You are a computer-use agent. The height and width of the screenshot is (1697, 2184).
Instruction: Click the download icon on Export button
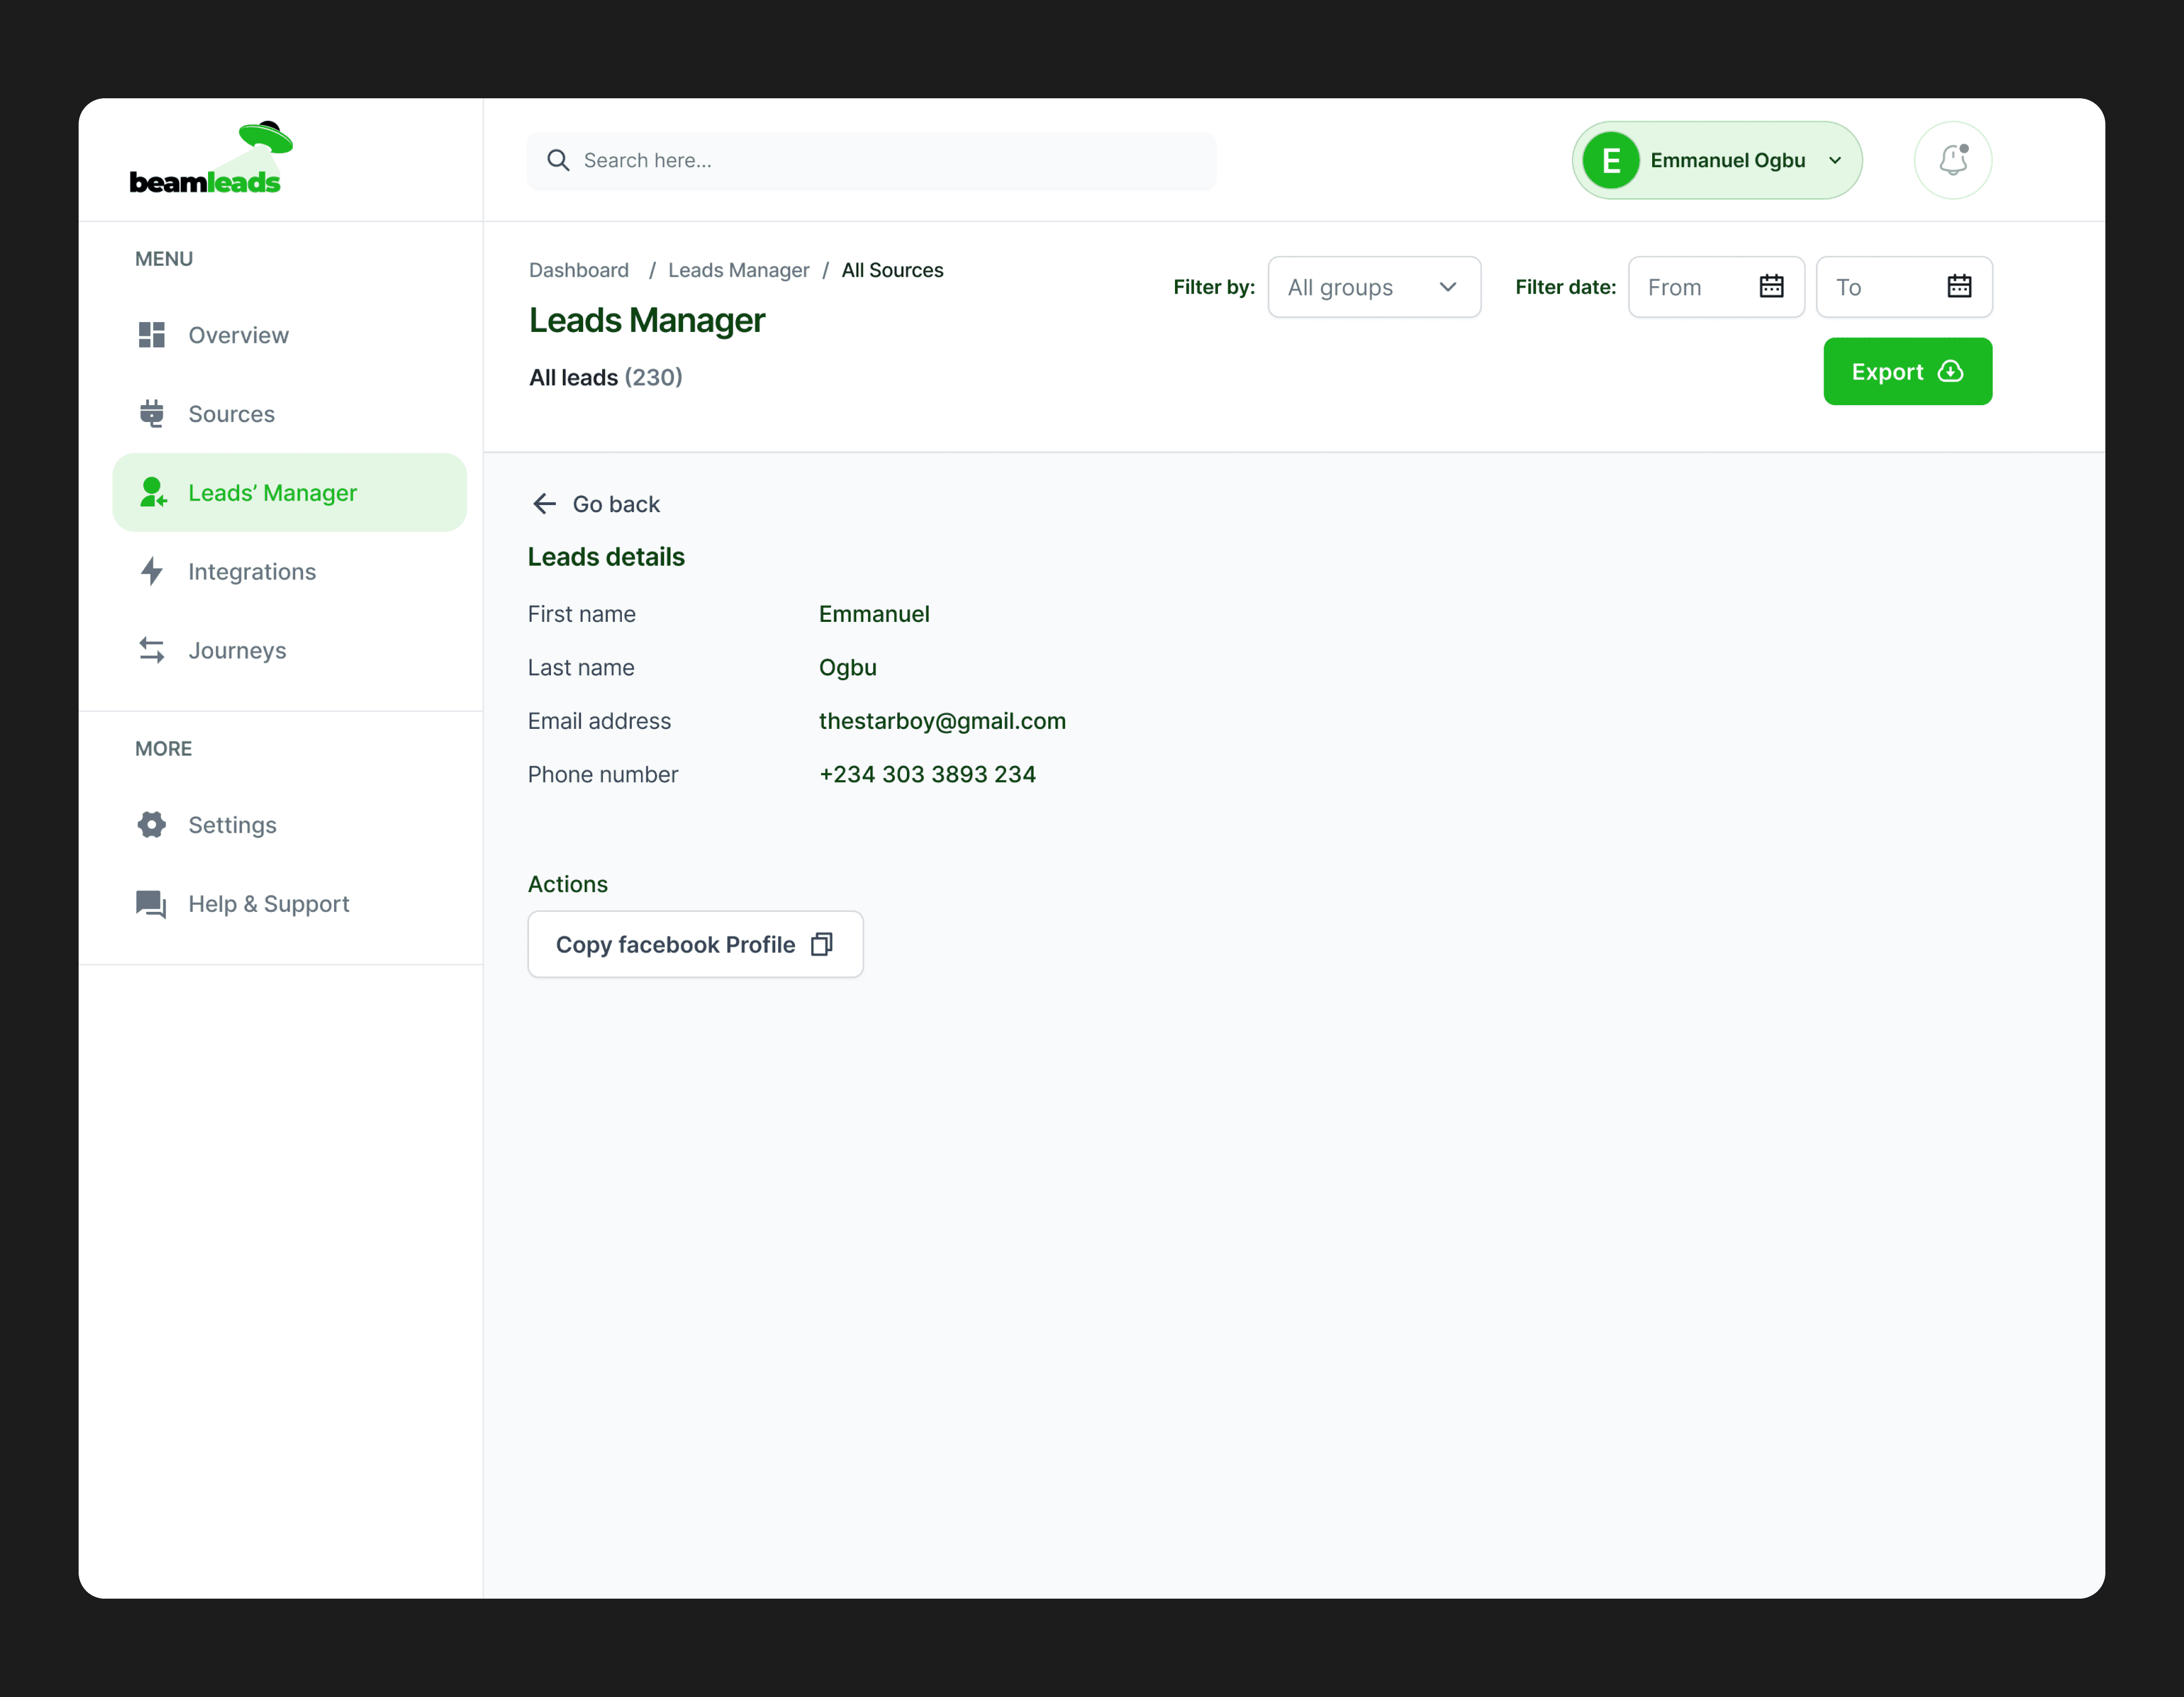1950,371
